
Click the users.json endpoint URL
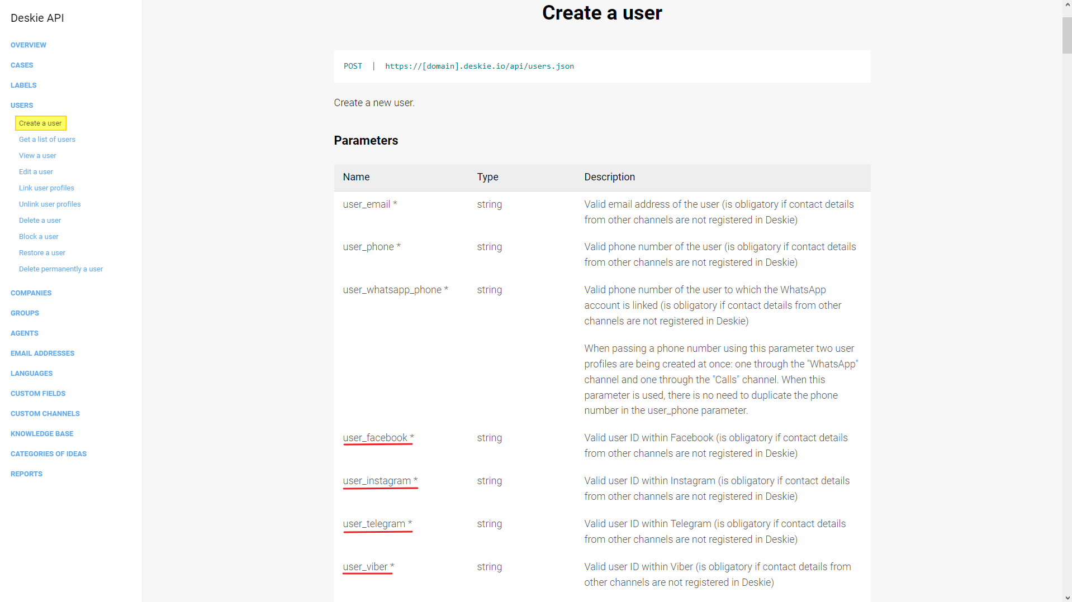click(x=480, y=66)
